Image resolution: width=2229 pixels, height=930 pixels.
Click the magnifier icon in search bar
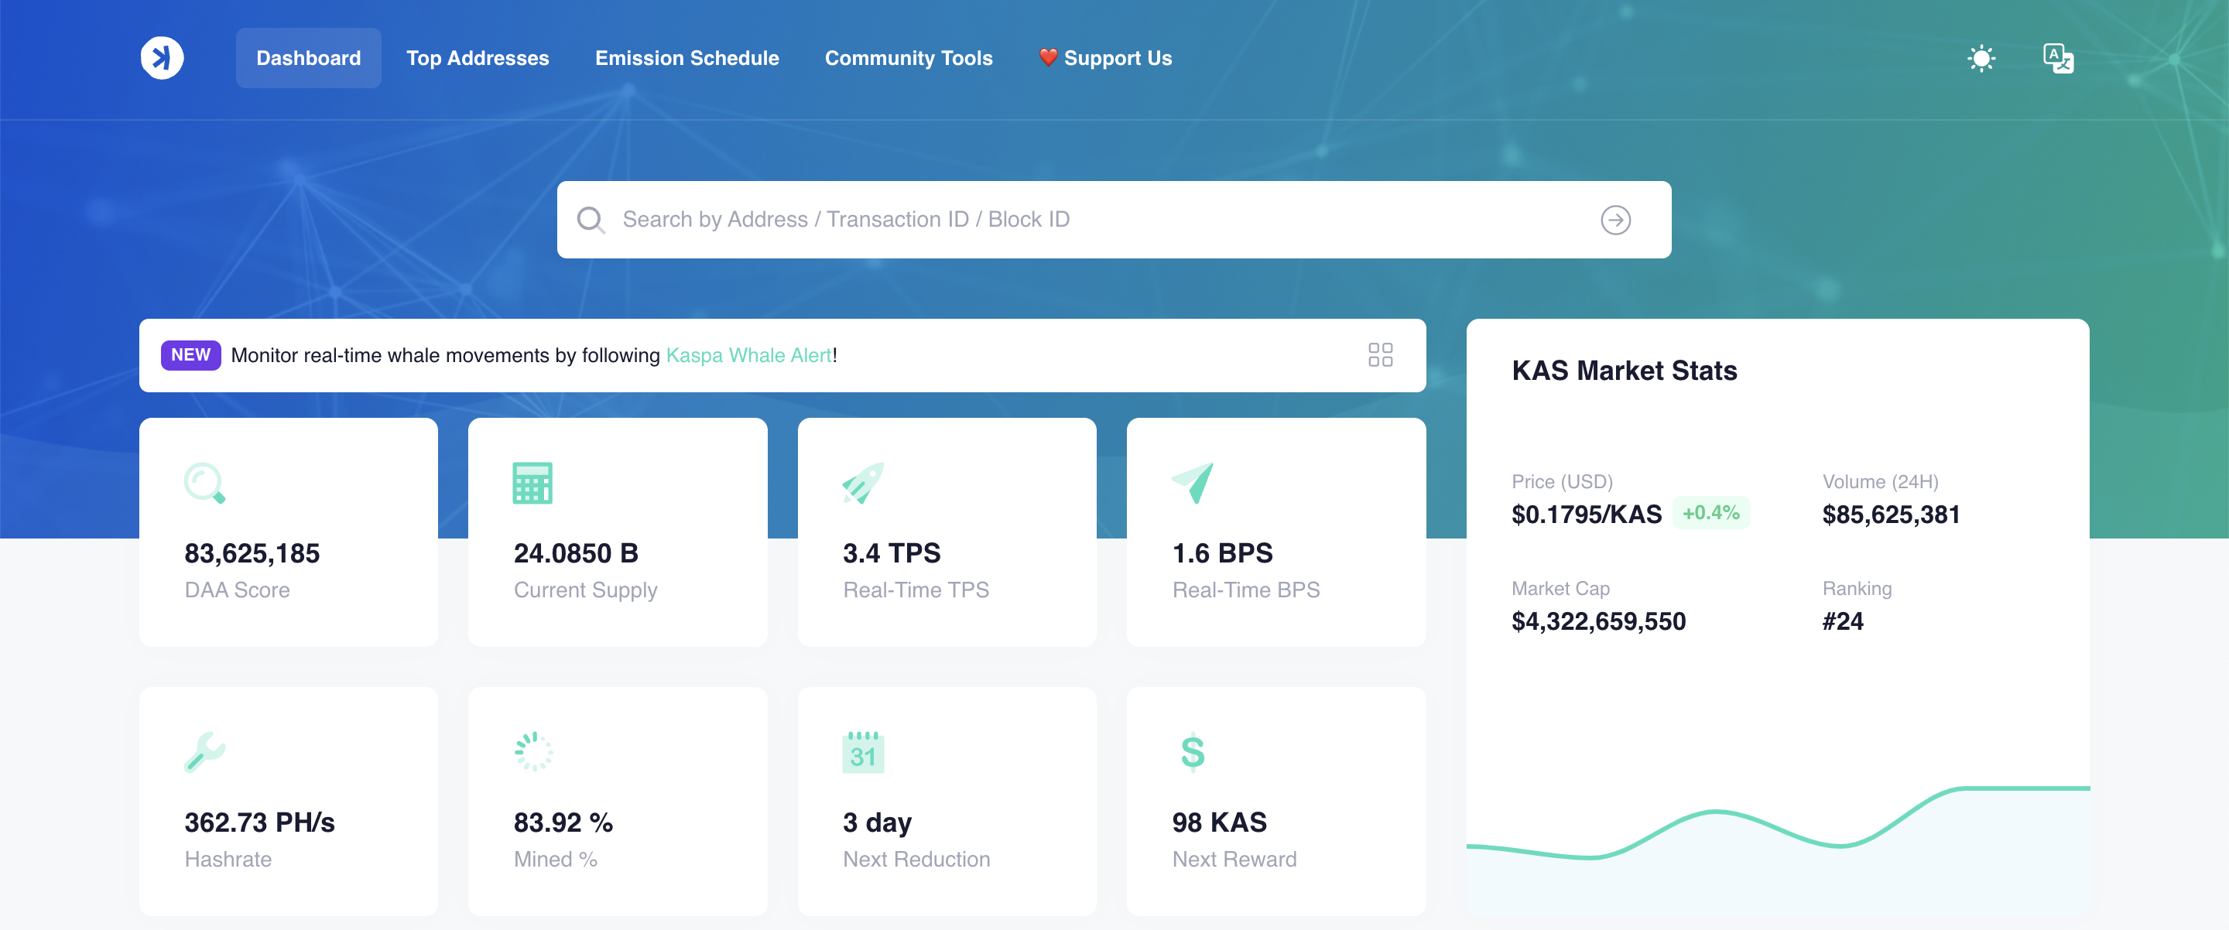[x=591, y=220]
